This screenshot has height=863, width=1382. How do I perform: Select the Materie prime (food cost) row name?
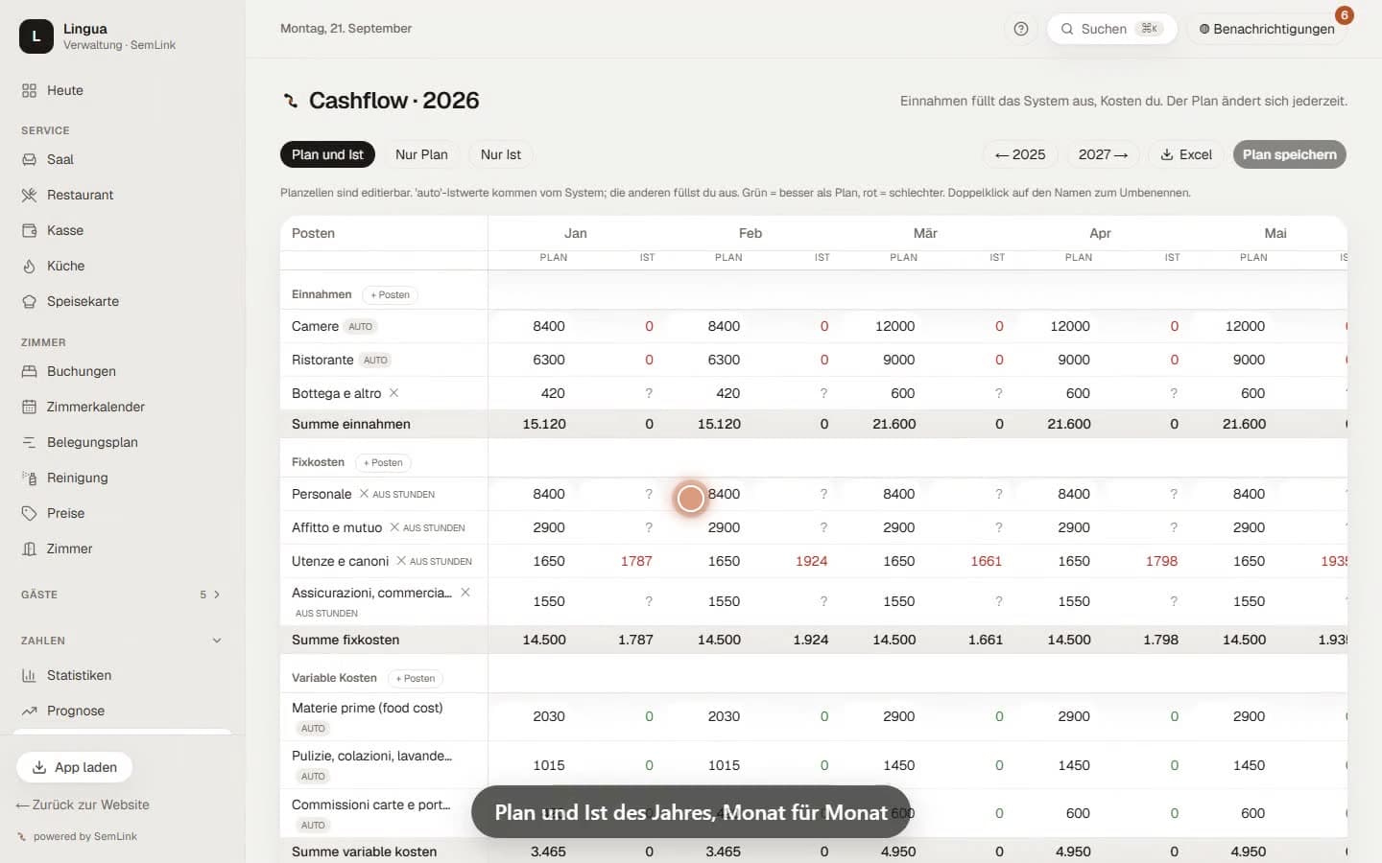coord(368,708)
